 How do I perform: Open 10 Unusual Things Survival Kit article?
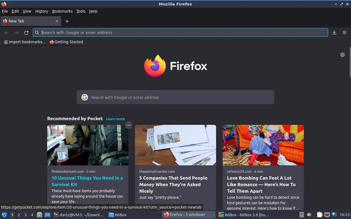coord(87,181)
